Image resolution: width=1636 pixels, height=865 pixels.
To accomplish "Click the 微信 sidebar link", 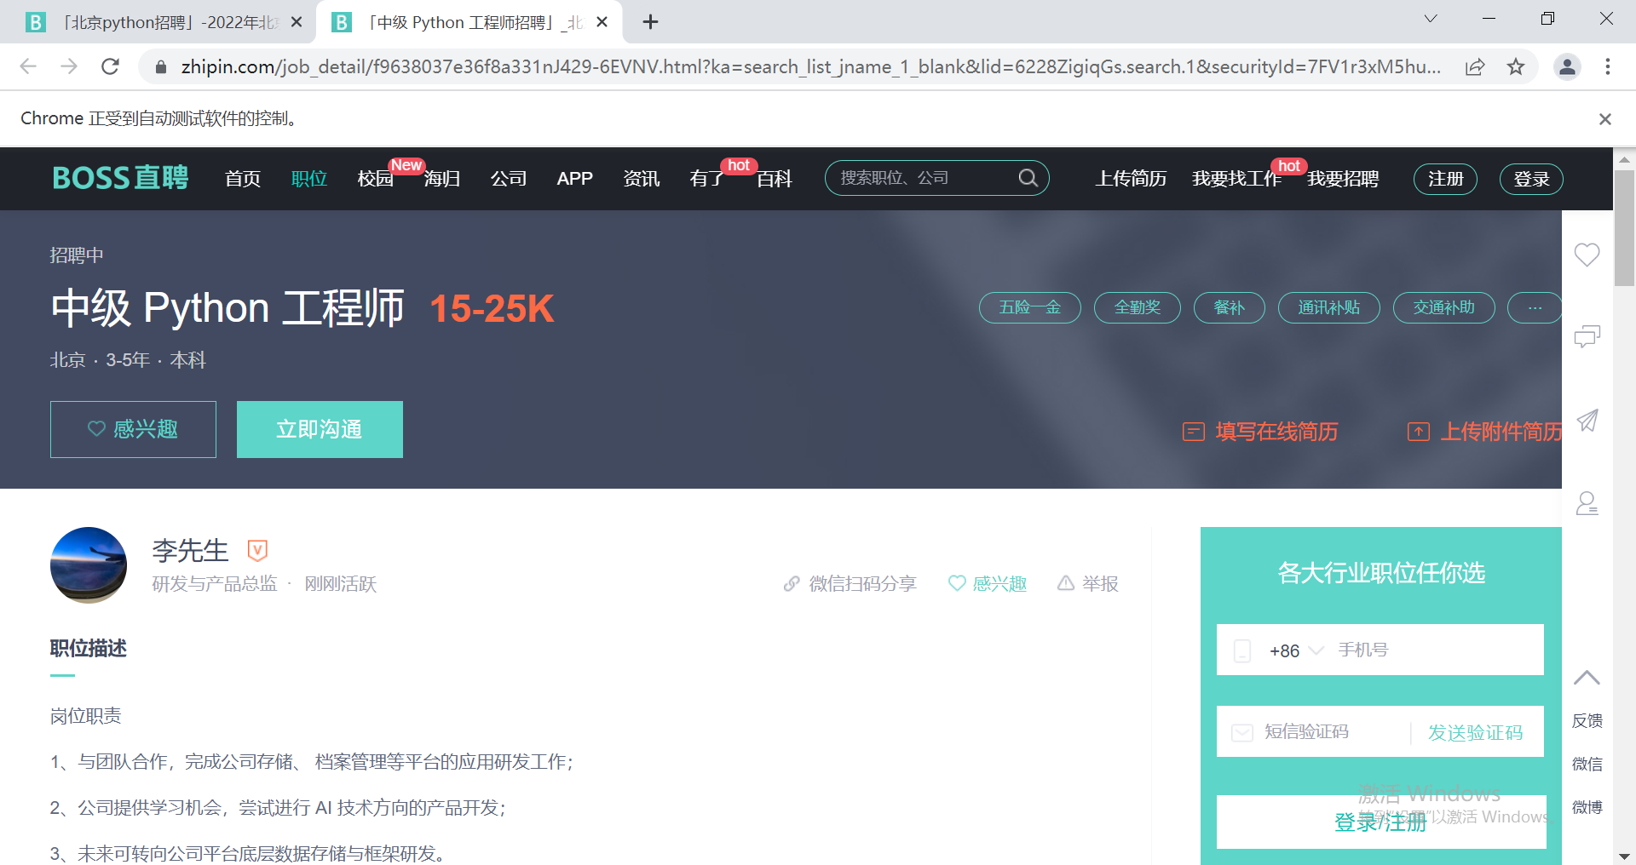I will (1587, 765).
